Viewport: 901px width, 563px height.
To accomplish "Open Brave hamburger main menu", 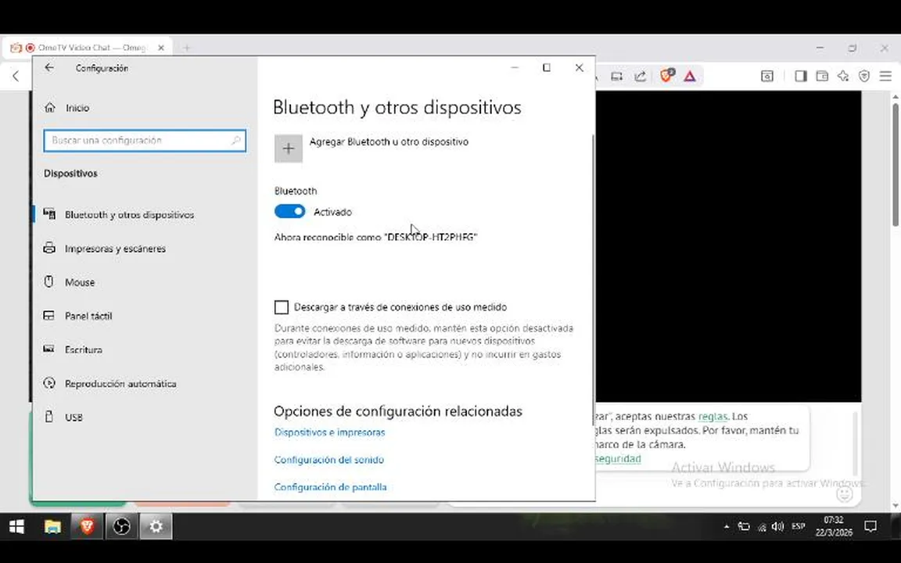I will 885,76.
